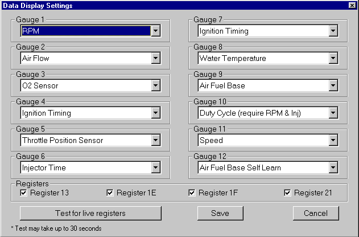Save the data display settings
Image resolution: width=359 pixels, height=237 pixels.
point(220,214)
